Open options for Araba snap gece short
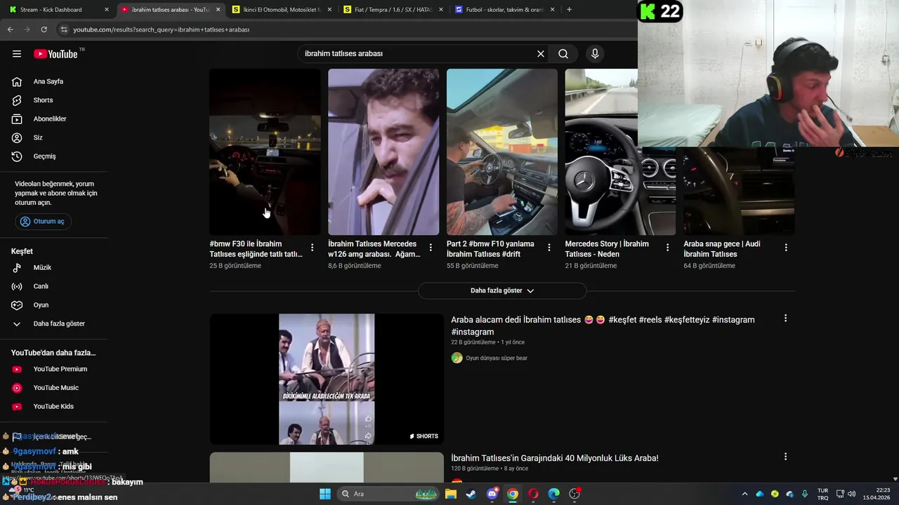This screenshot has height=505, width=899. tap(786, 248)
